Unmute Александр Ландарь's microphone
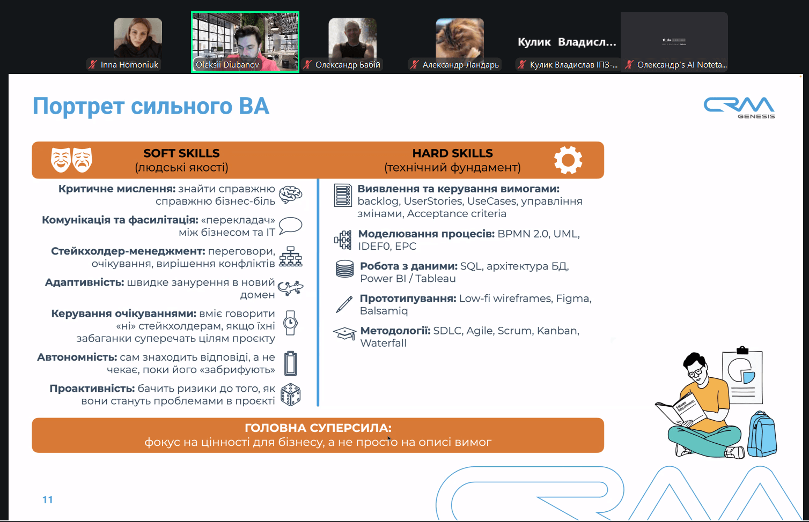The width and height of the screenshot is (809, 522). pyautogui.click(x=414, y=64)
